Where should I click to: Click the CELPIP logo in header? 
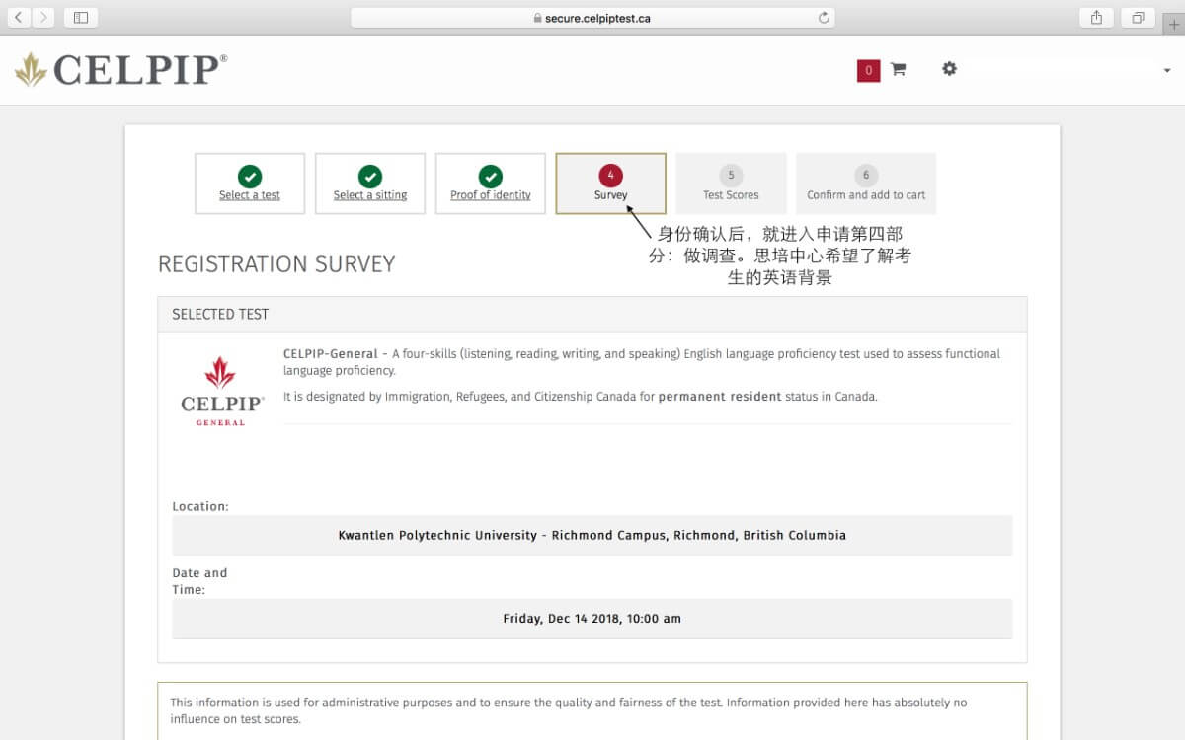[120, 69]
